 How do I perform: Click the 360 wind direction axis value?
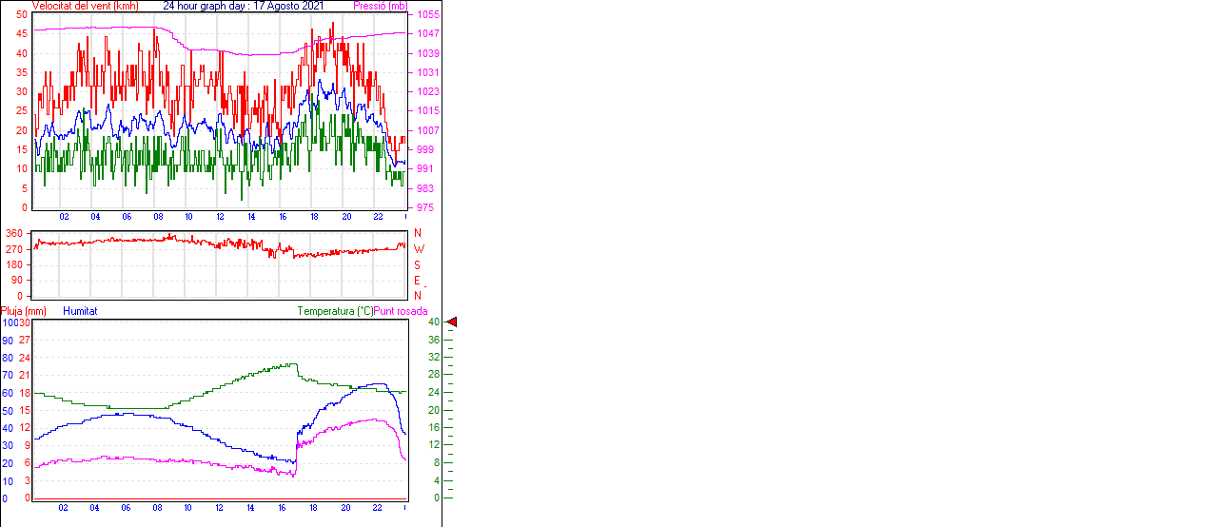14,233
